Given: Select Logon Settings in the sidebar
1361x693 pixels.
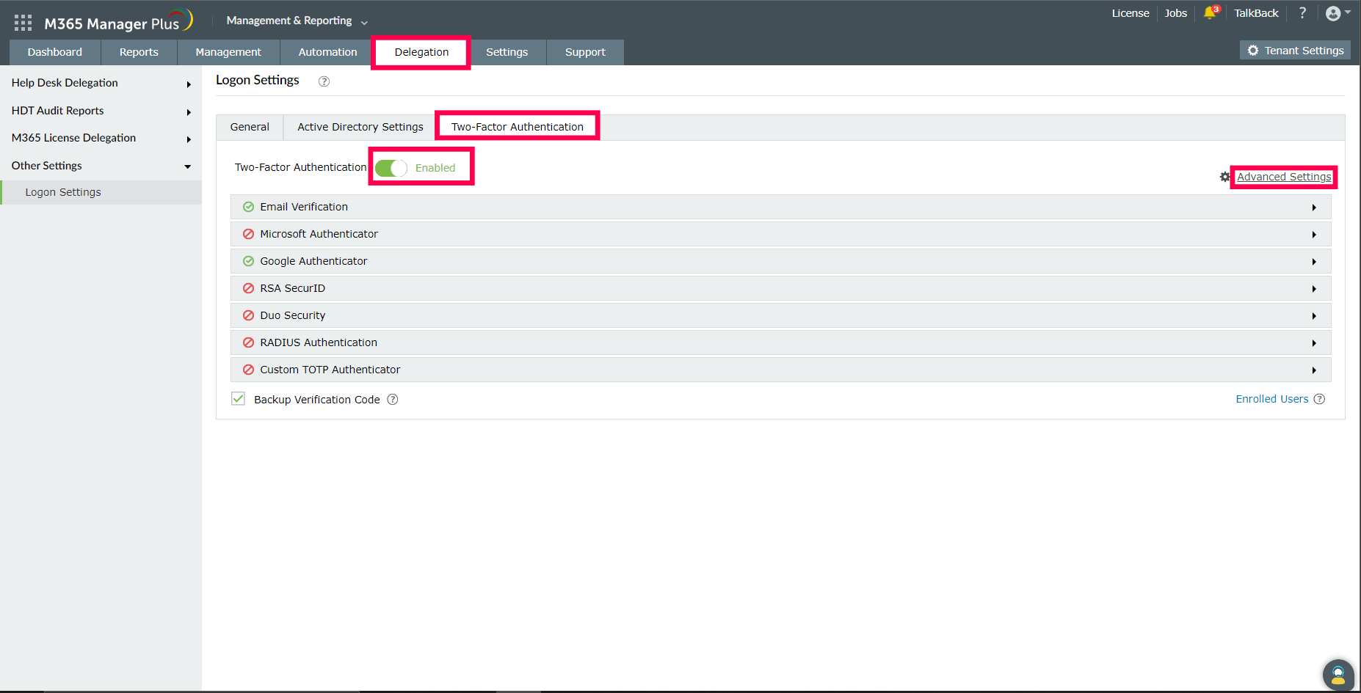Looking at the screenshot, I should tap(63, 191).
